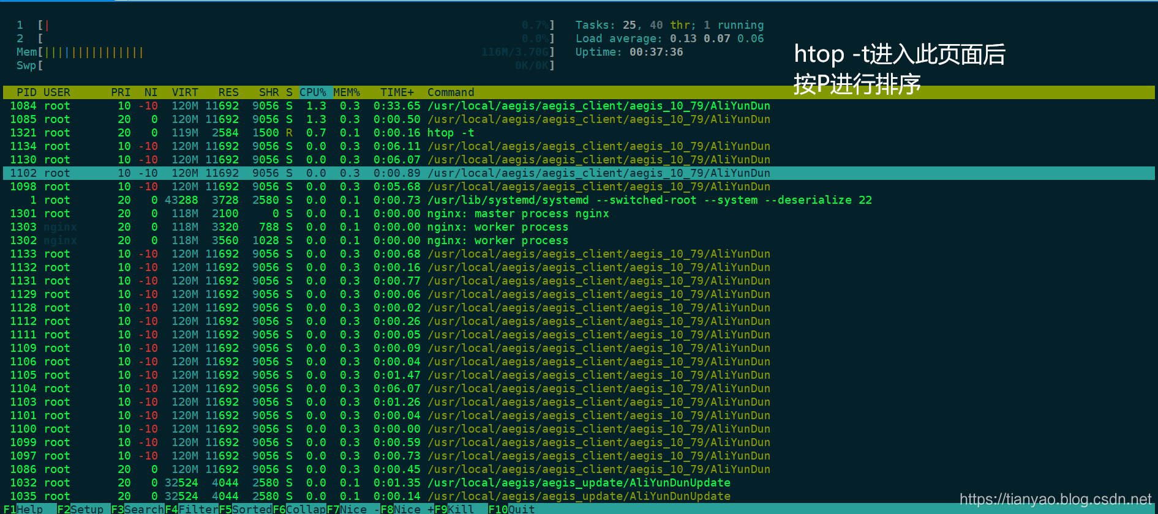Select the process row with PID 1104
The width and height of the screenshot is (1158, 514).
click(x=579, y=389)
